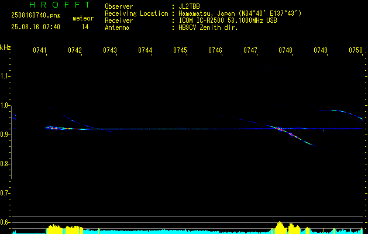Click the 0750 time marker
Viewport: 368px width, 234px height.
(x=356, y=50)
